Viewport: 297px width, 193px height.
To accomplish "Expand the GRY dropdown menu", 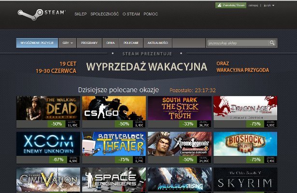I will click(68, 43).
